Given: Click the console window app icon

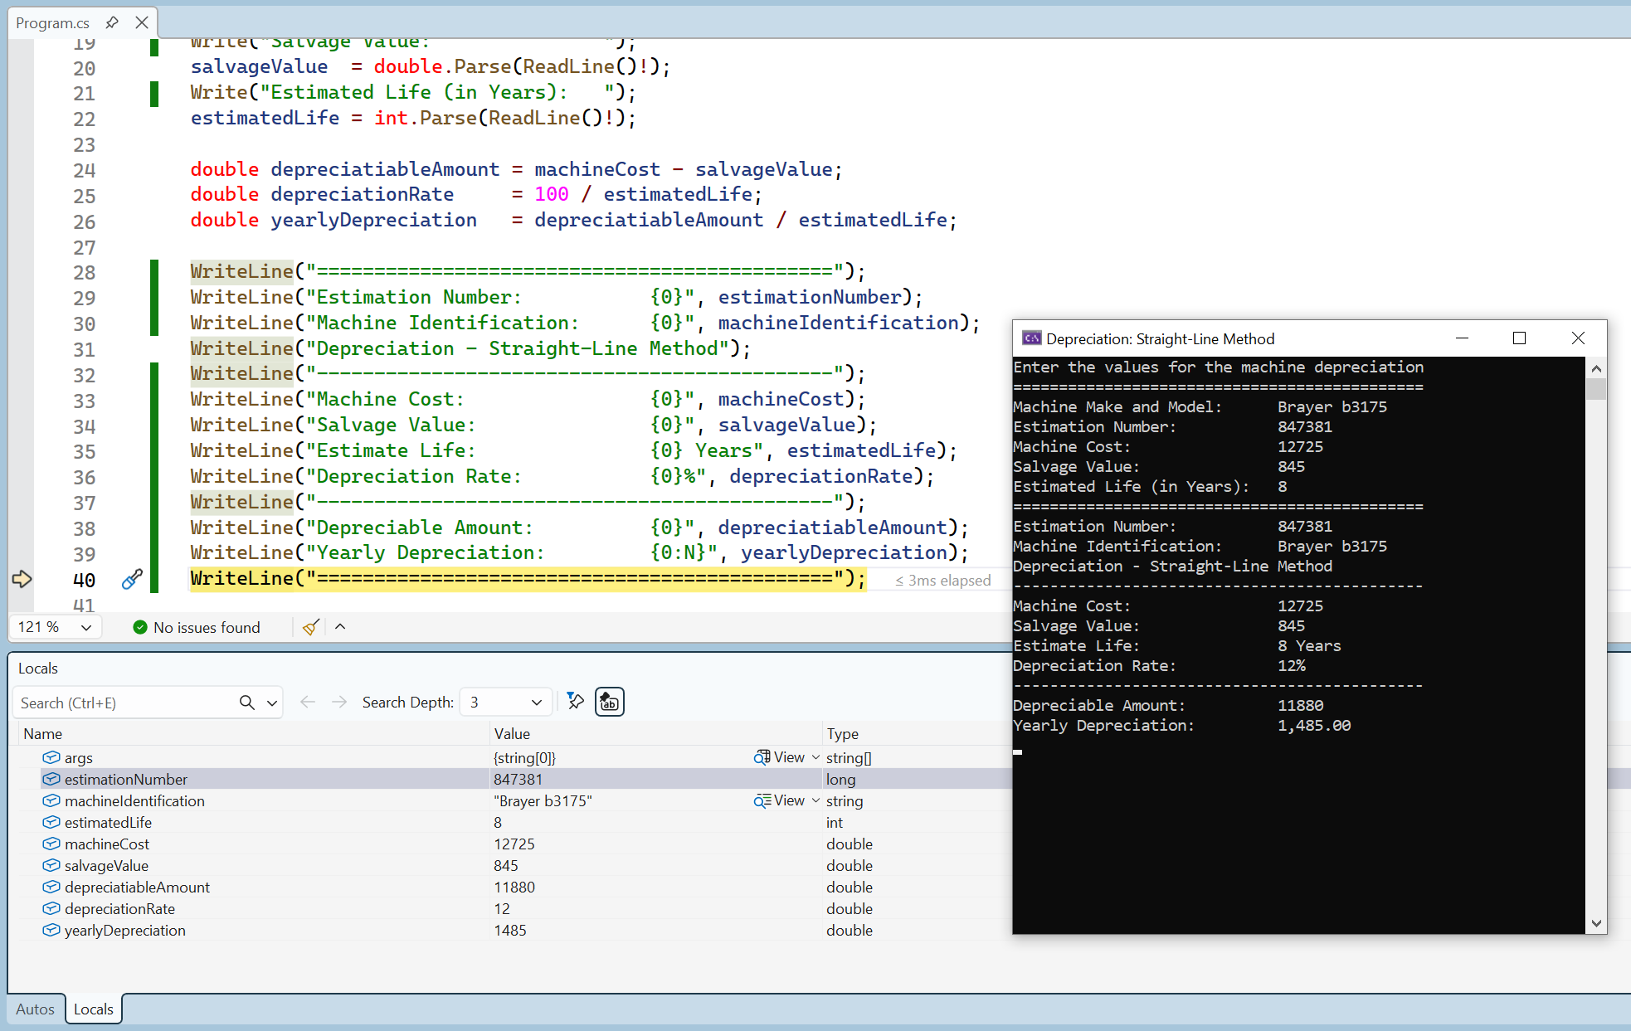Looking at the screenshot, I should coord(1031,338).
